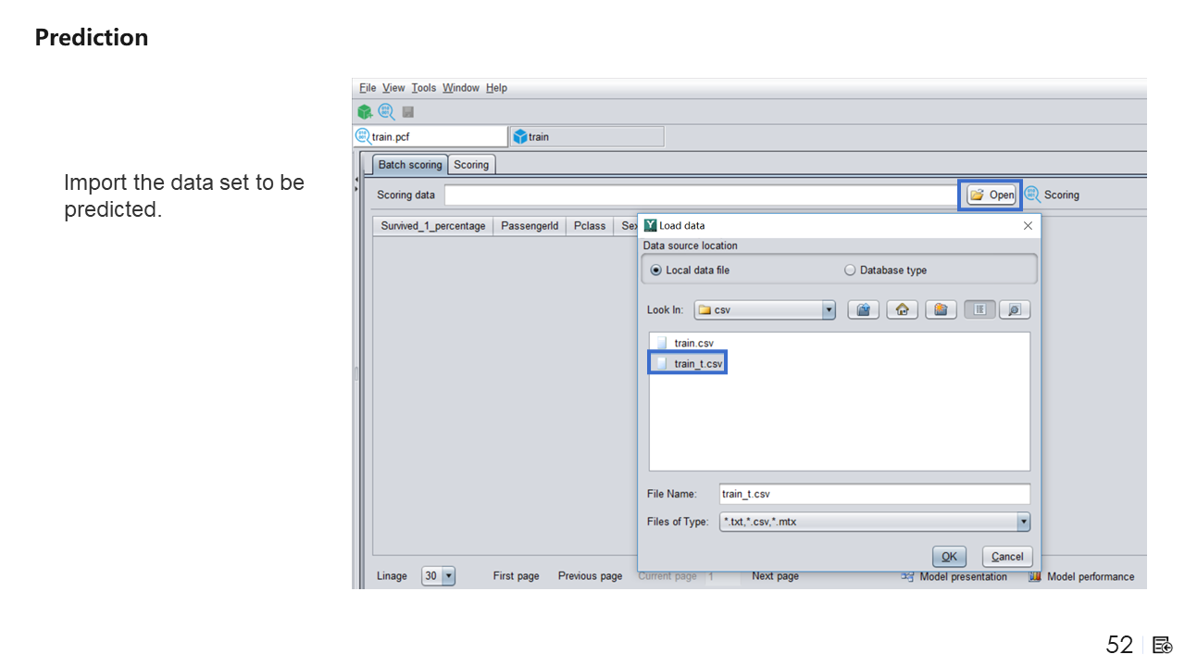Image resolution: width=1185 pixels, height=667 pixels.
Task: Click the Survived_1_percentage column header
Action: coord(433,226)
